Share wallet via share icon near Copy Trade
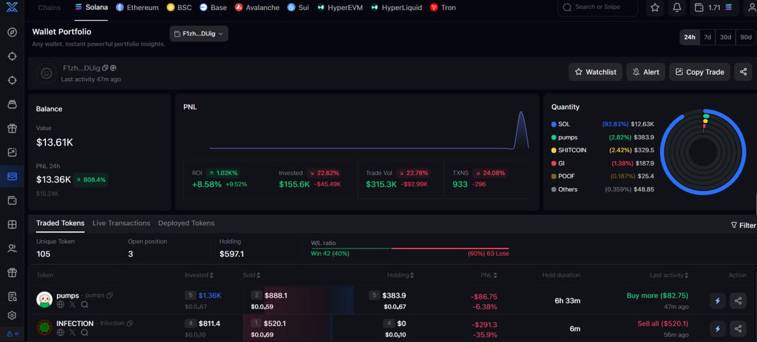Image resolution: width=757 pixels, height=342 pixels. (743, 72)
